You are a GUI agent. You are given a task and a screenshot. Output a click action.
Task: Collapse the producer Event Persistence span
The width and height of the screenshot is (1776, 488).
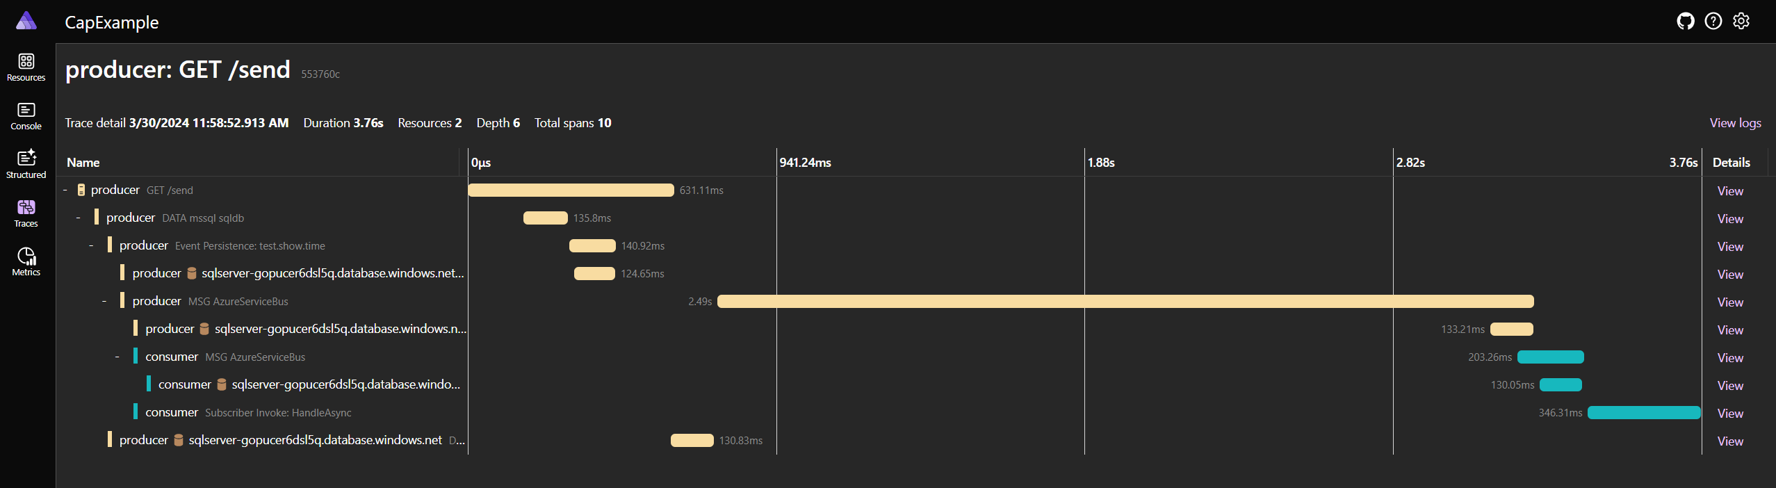coord(91,246)
